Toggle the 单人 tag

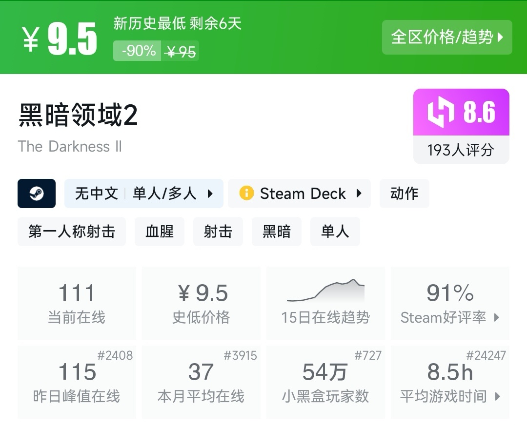335,232
